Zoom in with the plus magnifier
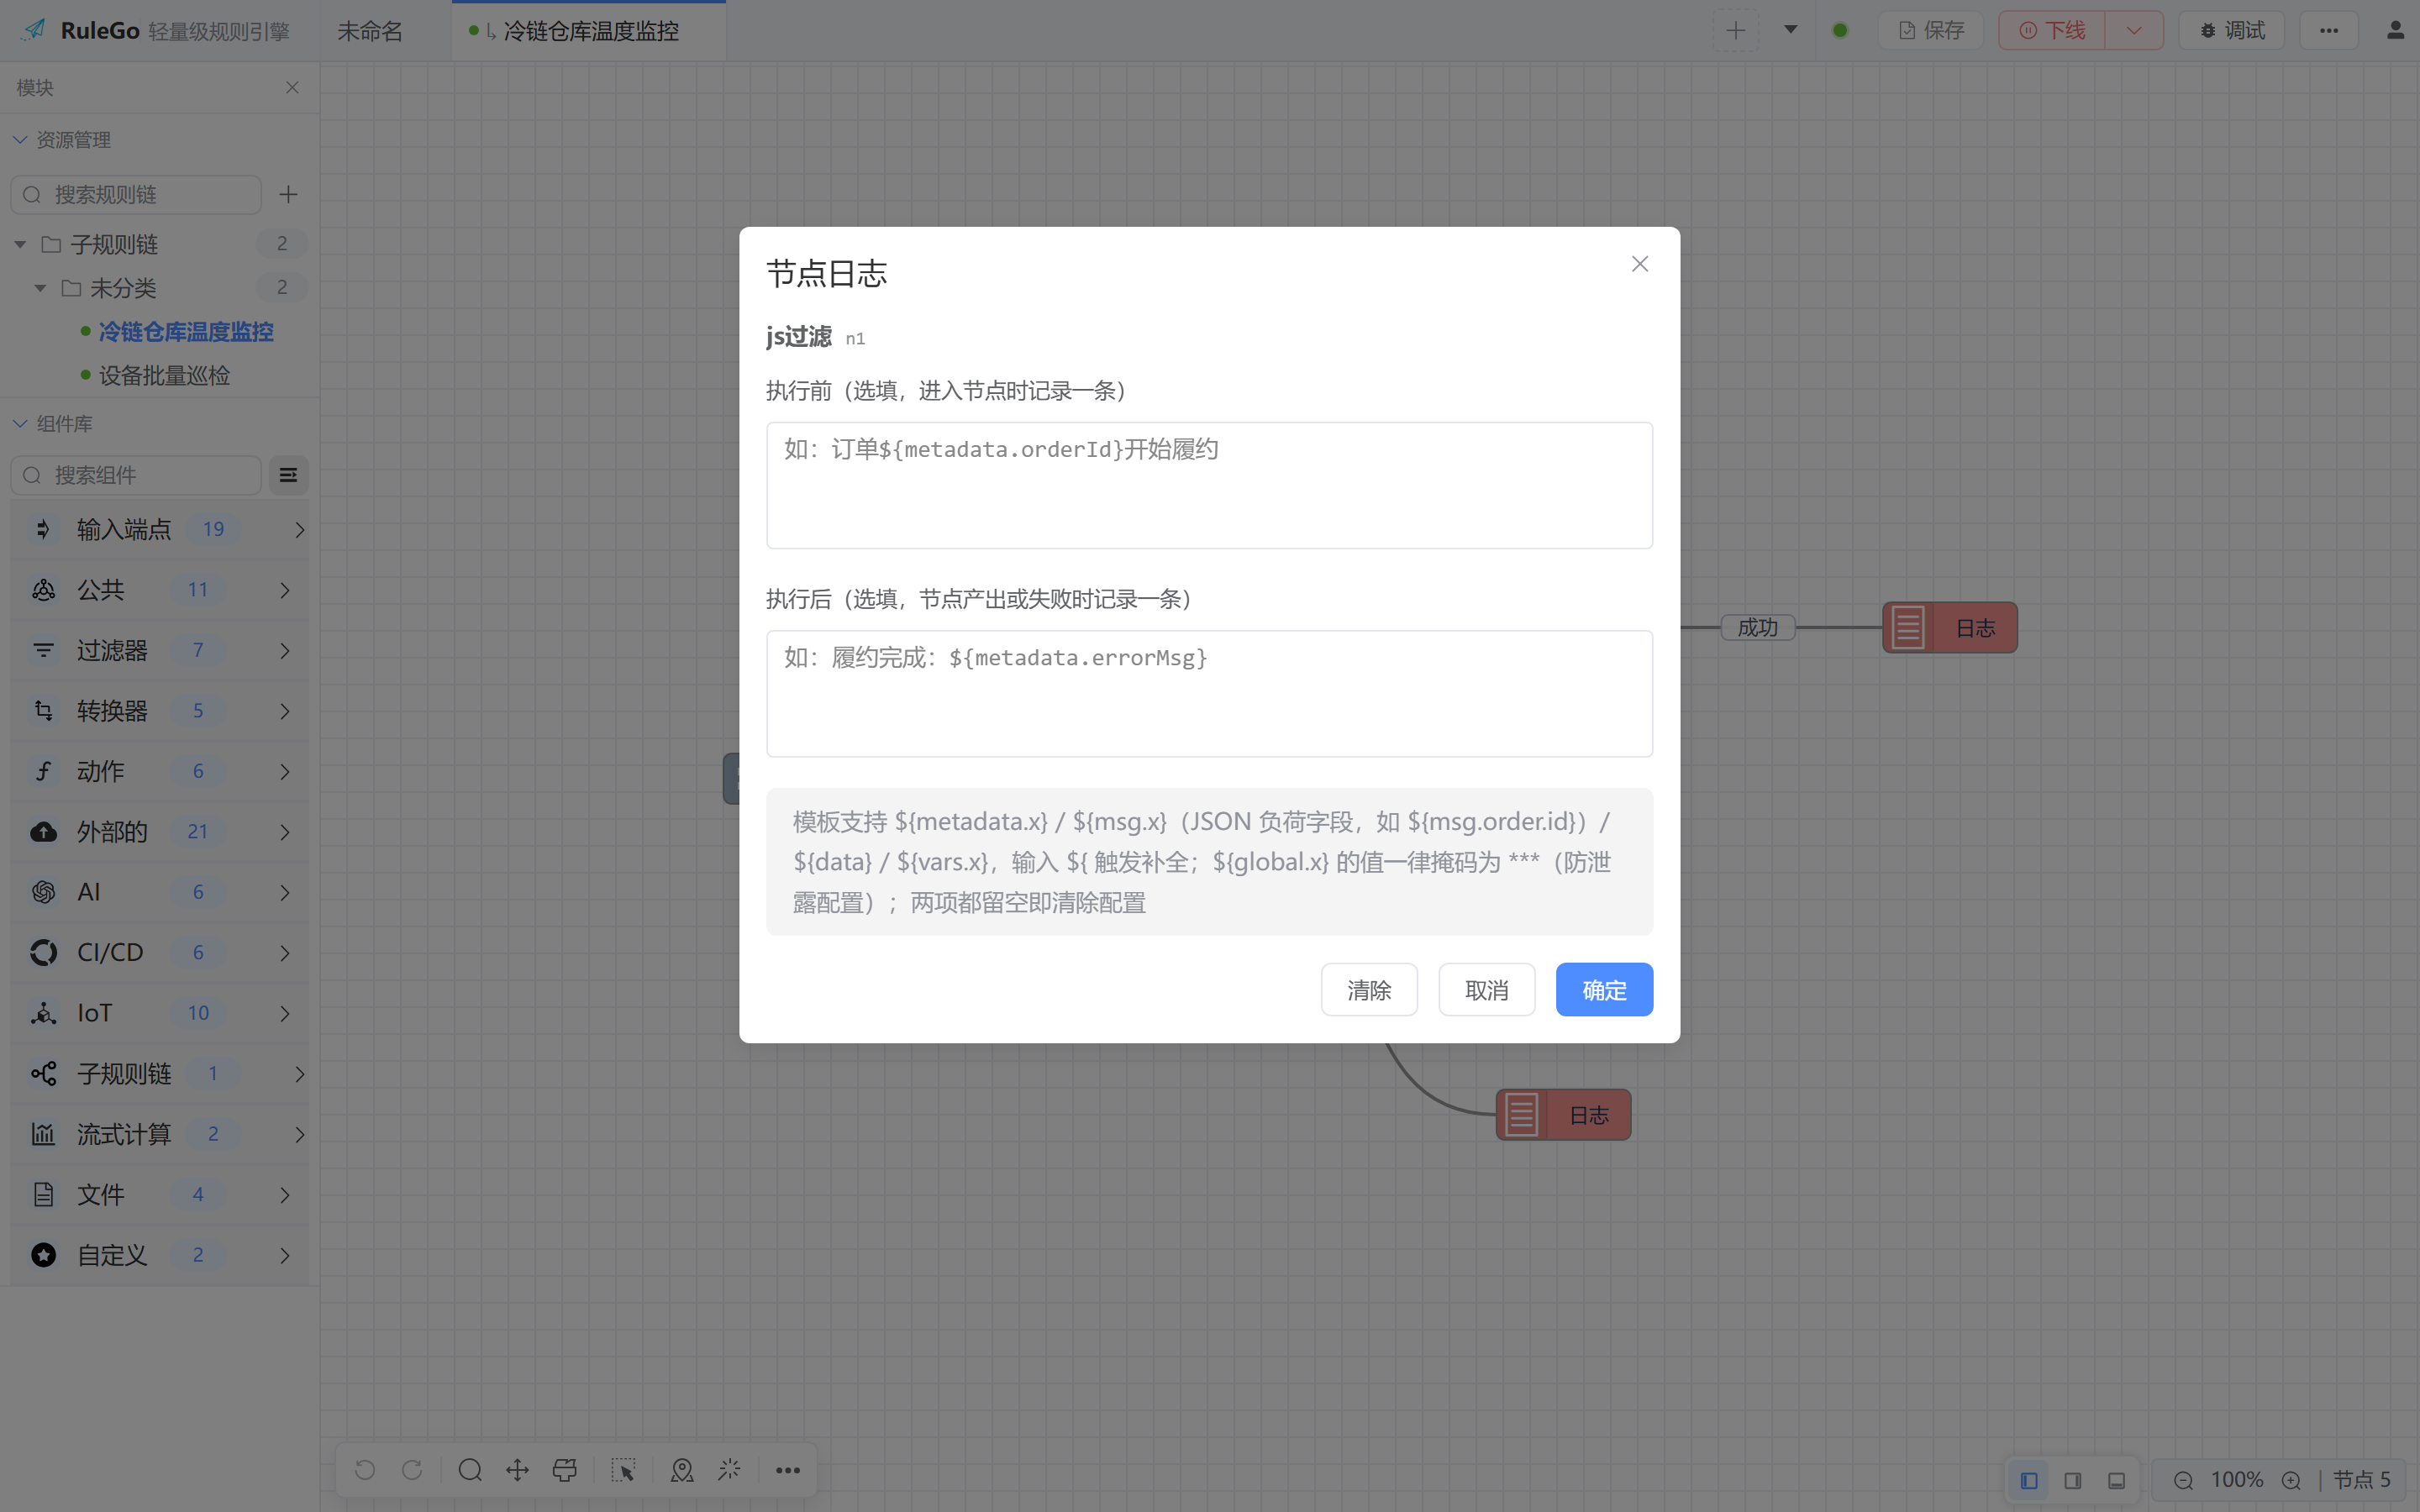The height and width of the screenshot is (1512, 2420). [2291, 1480]
